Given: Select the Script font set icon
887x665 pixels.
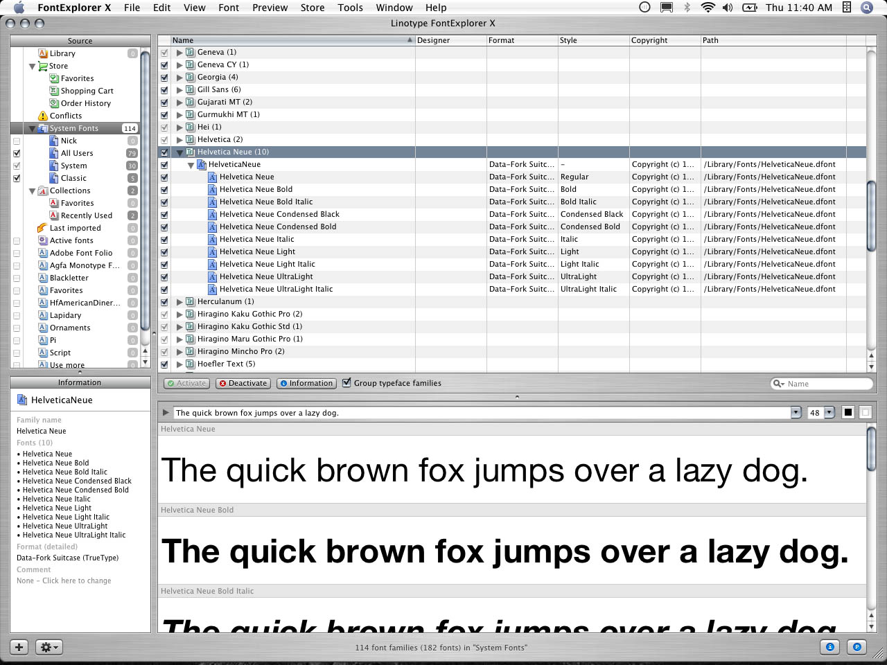Looking at the screenshot, I should 43,353.
